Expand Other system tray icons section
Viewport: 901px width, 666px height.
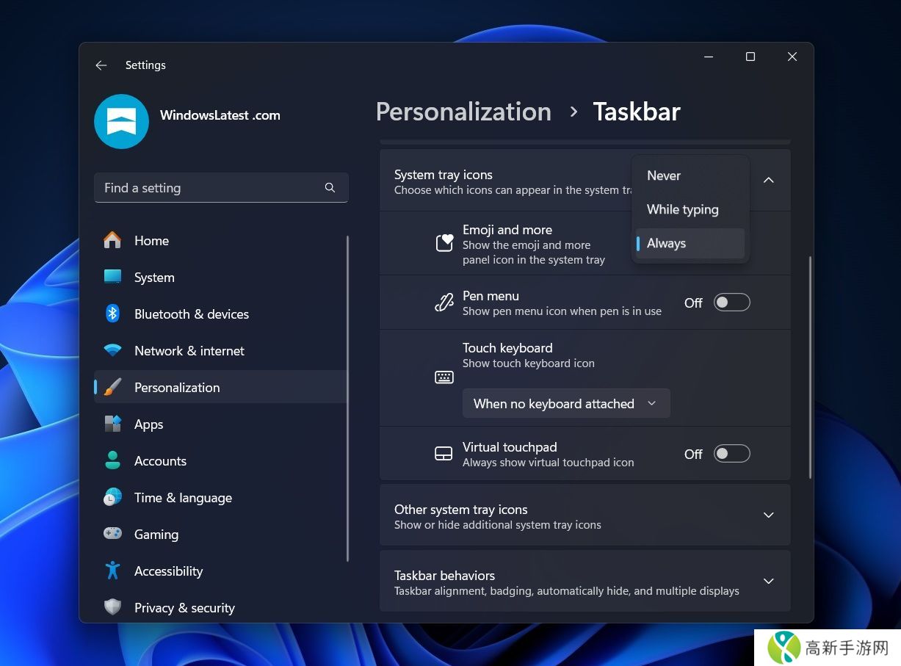point(768,515)
